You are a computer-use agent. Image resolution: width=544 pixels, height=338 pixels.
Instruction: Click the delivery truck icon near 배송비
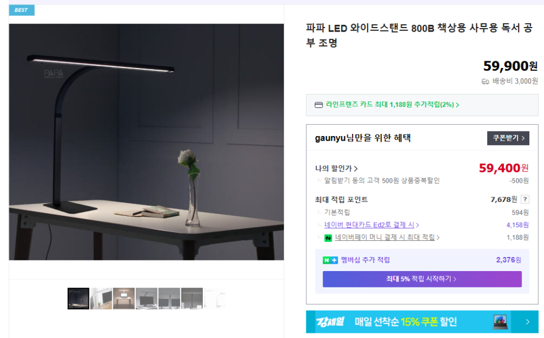[485, 82]
